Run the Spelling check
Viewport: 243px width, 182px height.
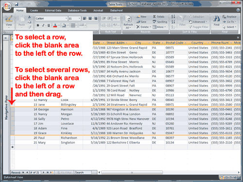tap(160, 22)
